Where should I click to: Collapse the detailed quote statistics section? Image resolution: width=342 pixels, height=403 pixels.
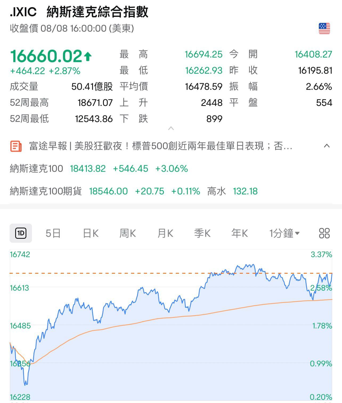(171, 128)
